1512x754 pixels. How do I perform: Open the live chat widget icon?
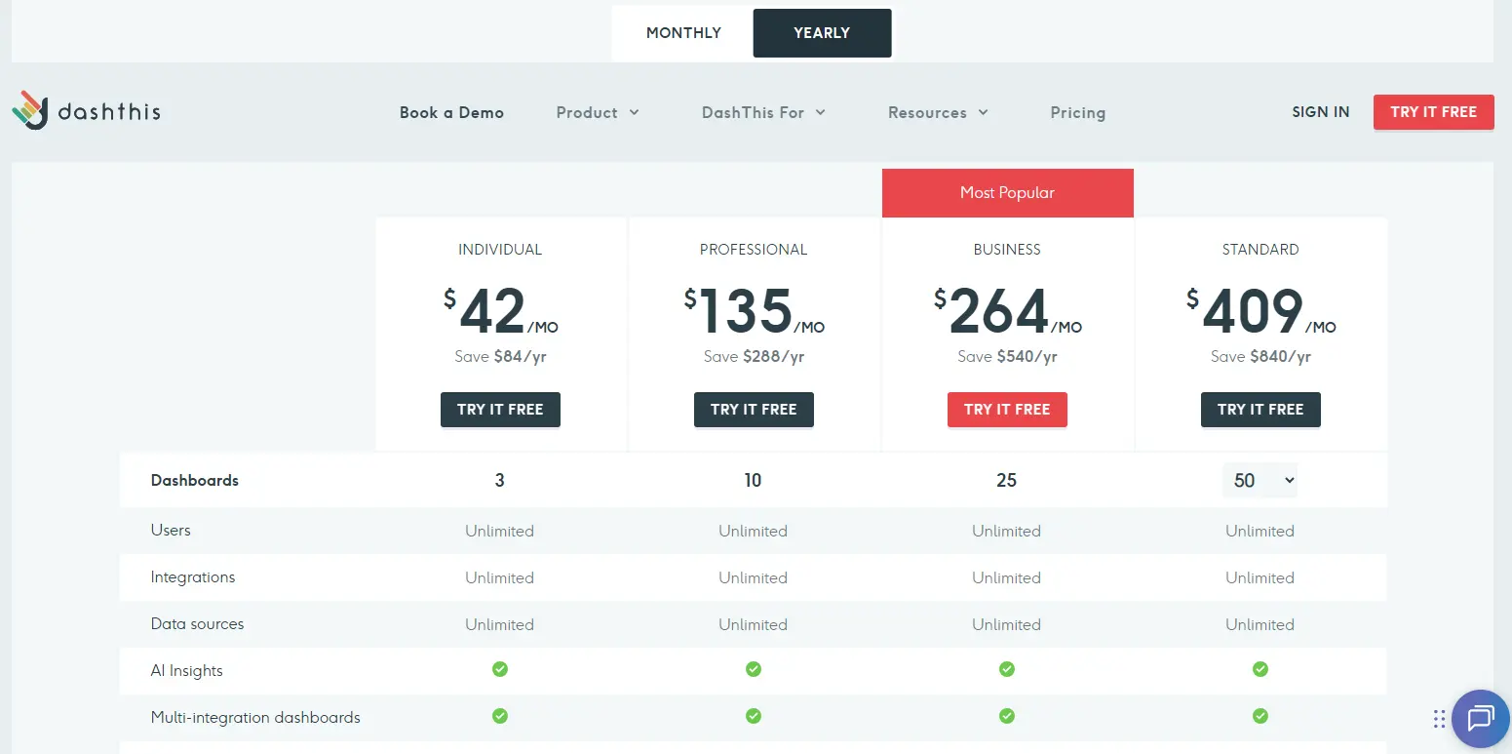pos(1480,719)
